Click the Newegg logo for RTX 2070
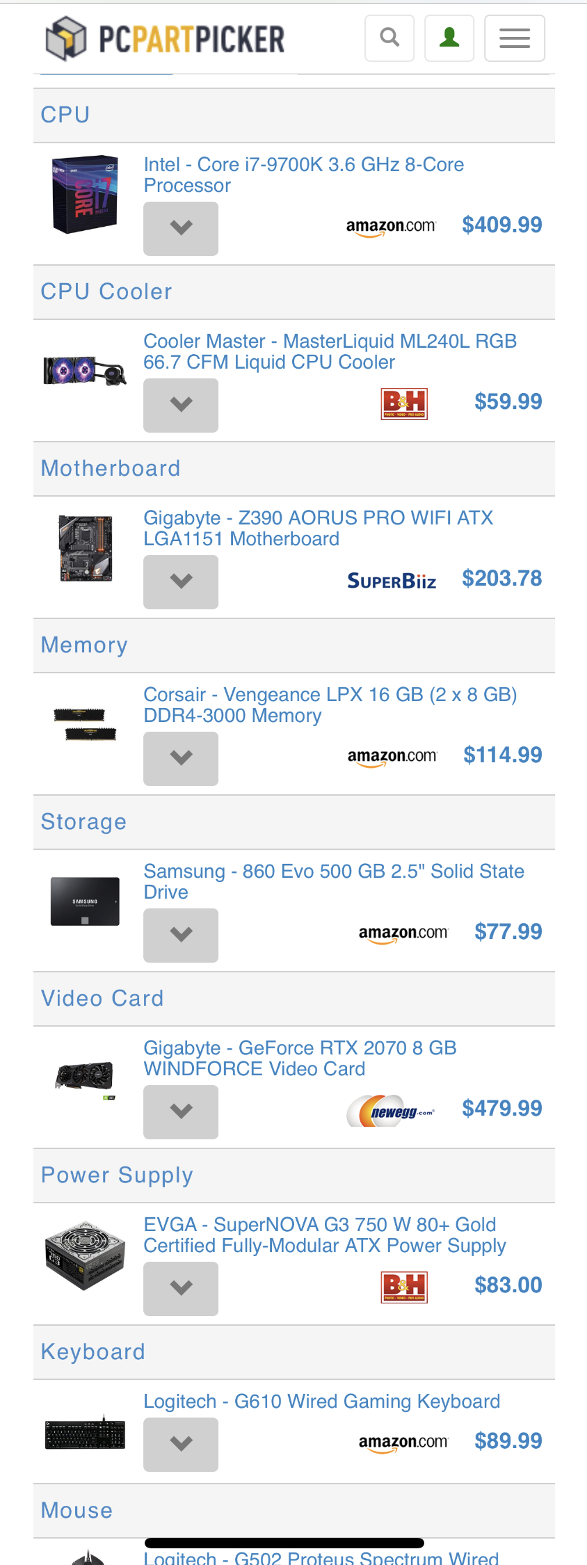 tap(391, 1111)
